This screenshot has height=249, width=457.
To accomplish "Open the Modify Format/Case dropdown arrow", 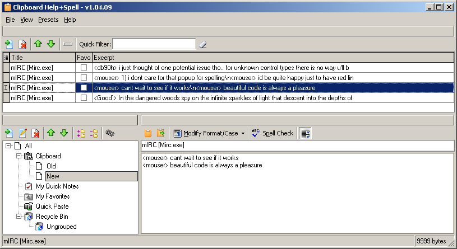I will pos(243,134).
